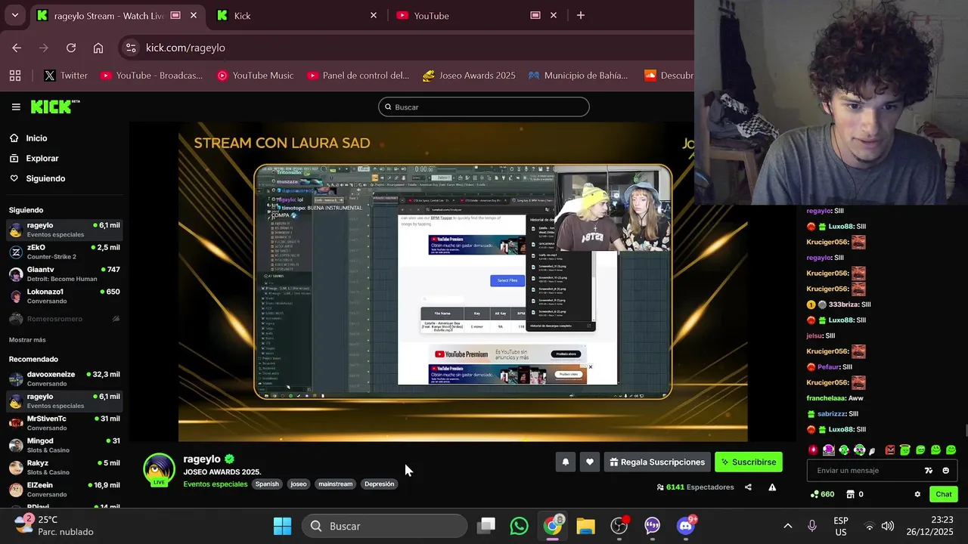
Task: Open davooxeneize recommended channel
Action: [x=64, y=379]
